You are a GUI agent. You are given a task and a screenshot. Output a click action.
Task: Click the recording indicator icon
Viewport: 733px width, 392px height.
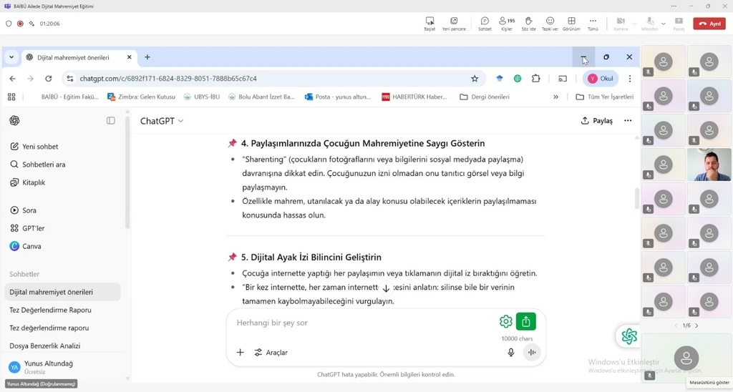20,24
